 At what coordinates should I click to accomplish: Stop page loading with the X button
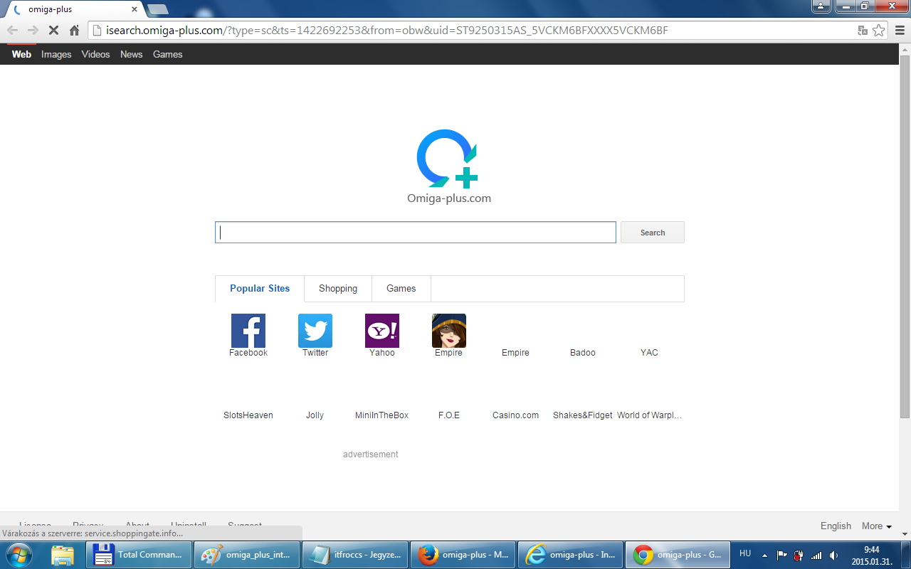(53, 31)
